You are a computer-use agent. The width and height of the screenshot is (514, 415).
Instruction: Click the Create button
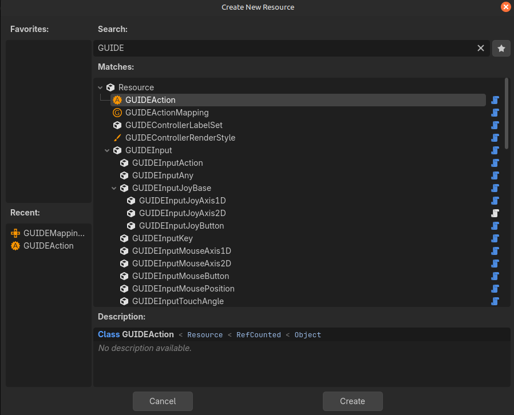353,401
